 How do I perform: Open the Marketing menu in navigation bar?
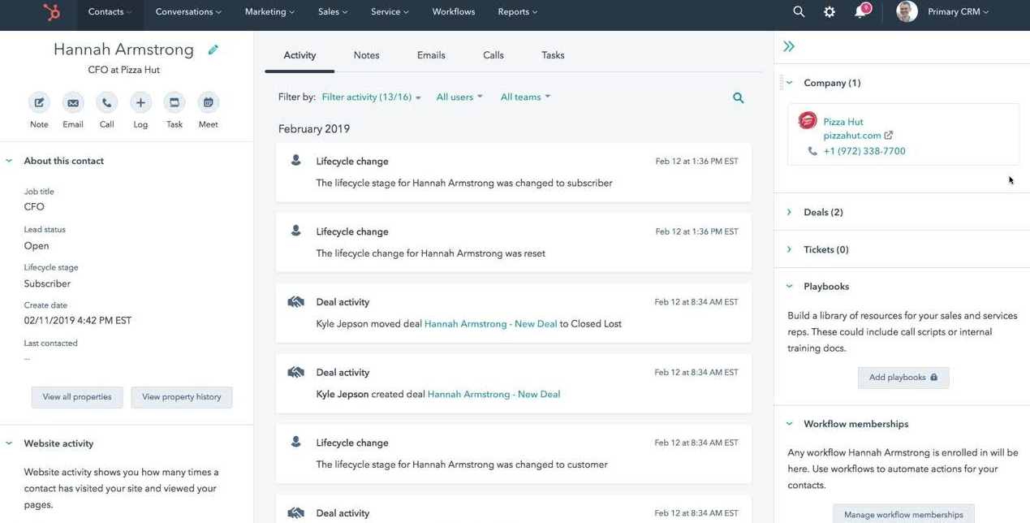point(269,12)
